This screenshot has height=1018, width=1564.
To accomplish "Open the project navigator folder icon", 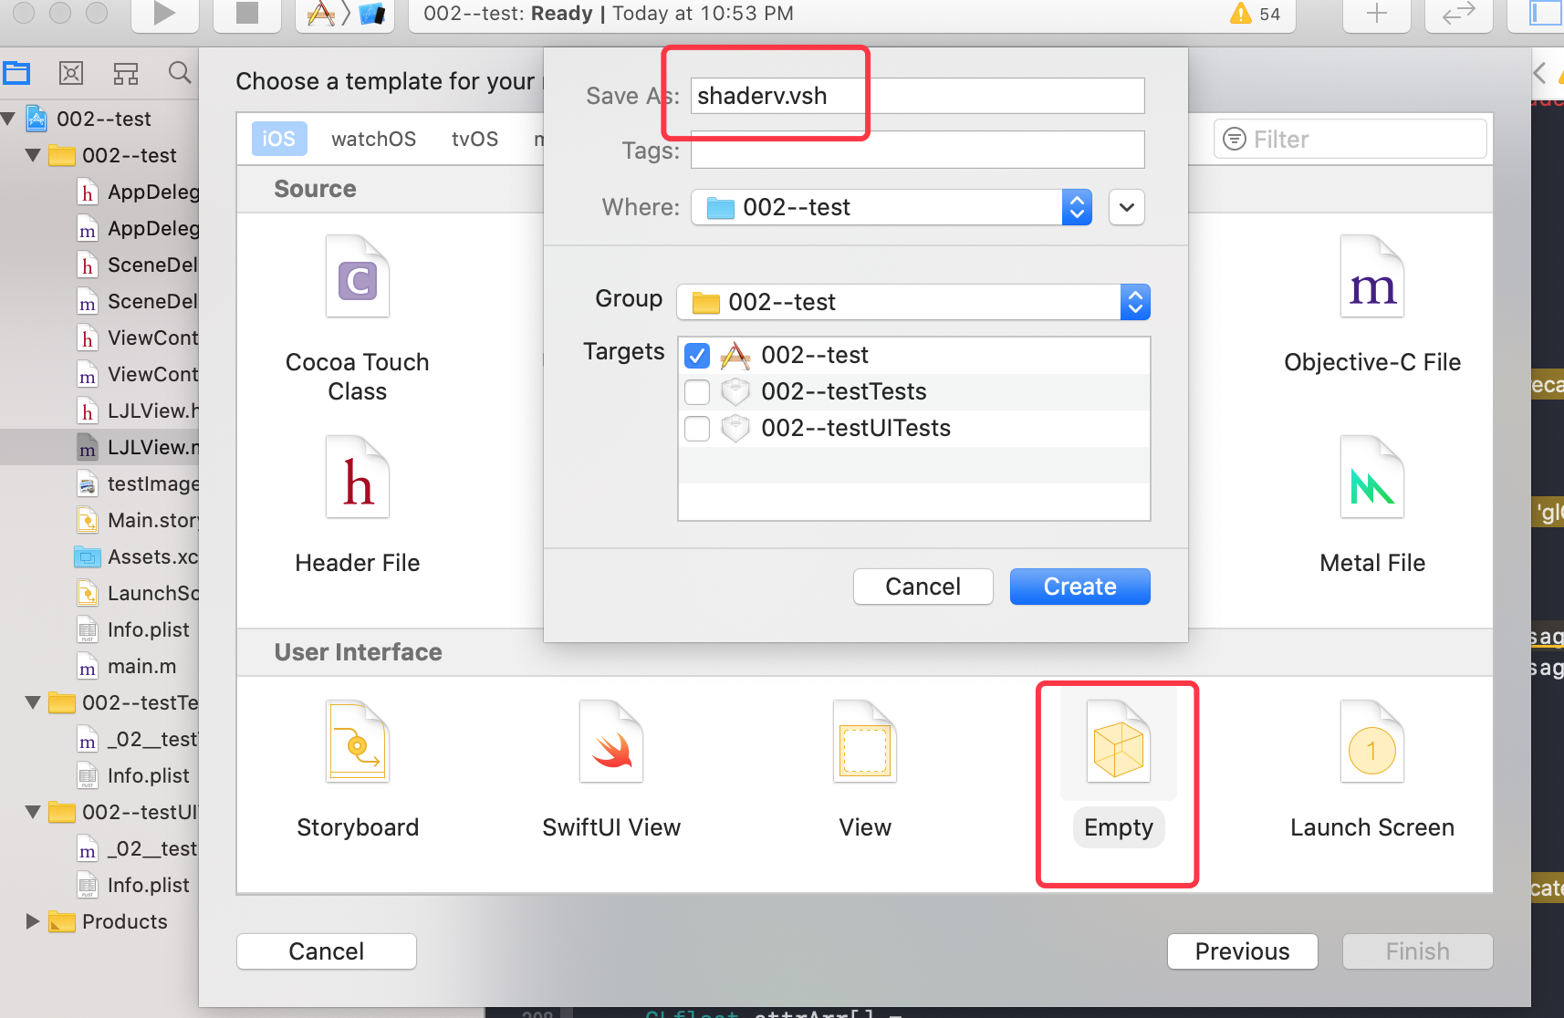I will (x=16, y=73).
